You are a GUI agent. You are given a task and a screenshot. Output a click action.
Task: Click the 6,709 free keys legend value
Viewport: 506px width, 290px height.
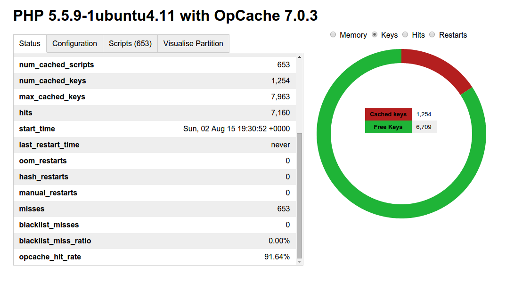pos(424,127)
